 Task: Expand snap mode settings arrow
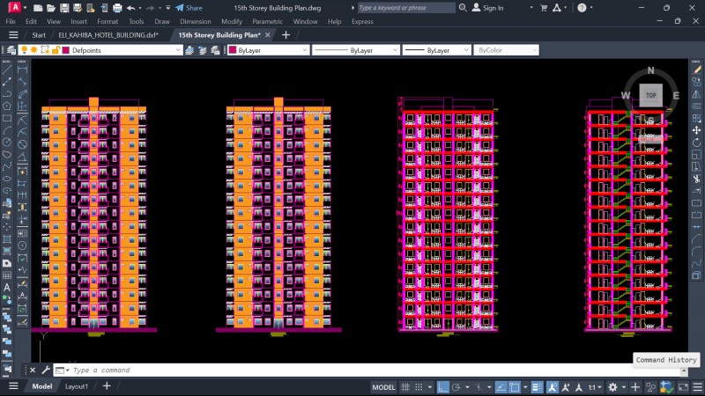(430, 387)
